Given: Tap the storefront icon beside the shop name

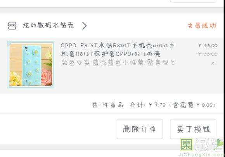Looking at the screenshot, I should [12, 26].
